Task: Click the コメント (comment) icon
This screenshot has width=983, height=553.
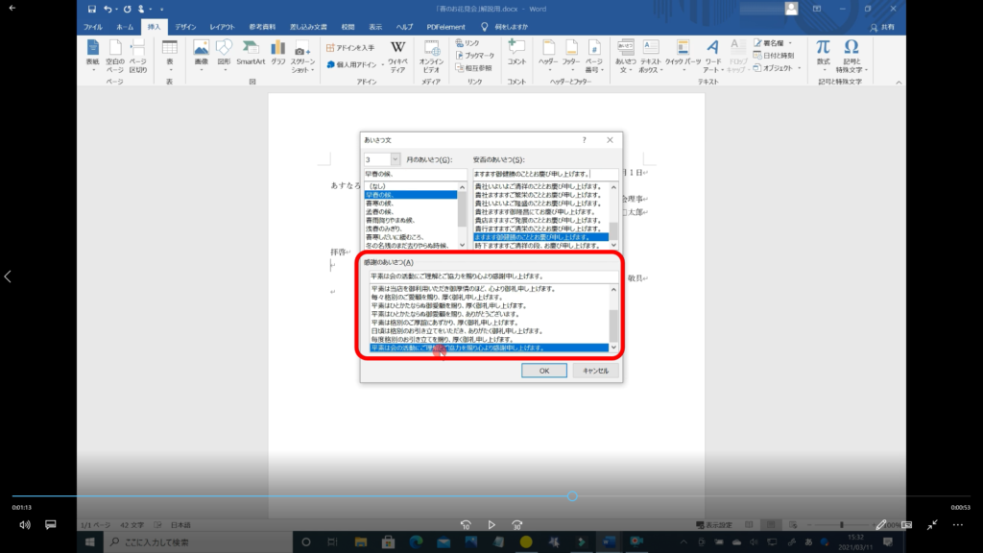Action: 516,52
